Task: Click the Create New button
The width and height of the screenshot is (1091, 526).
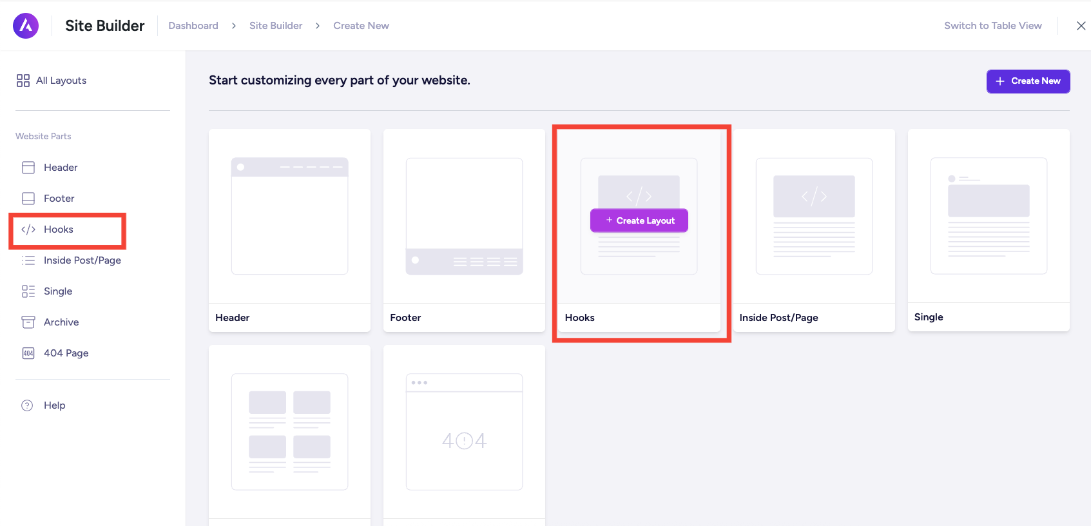Action: click(x=1028, y=81)
